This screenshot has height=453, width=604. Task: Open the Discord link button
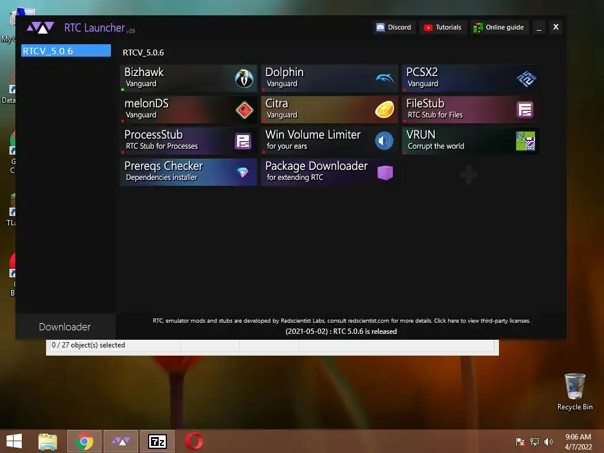[x=394, y=27]
